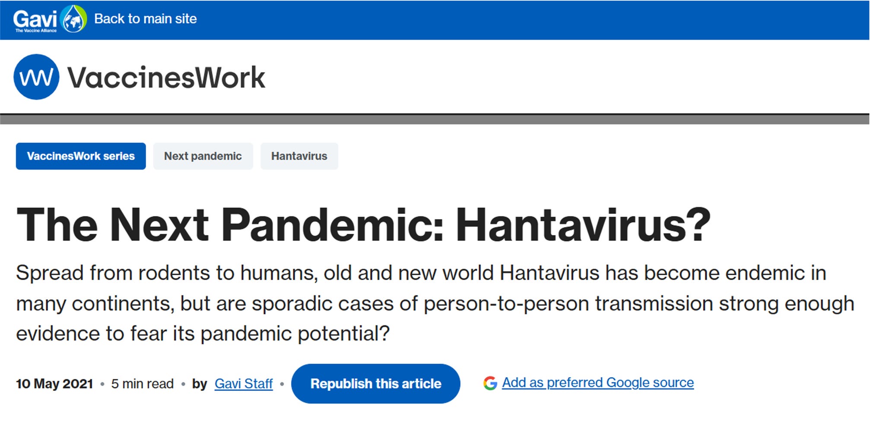Click the round blue VW logo
Viewport: 870px width, 422px height.
click(36, 77)
